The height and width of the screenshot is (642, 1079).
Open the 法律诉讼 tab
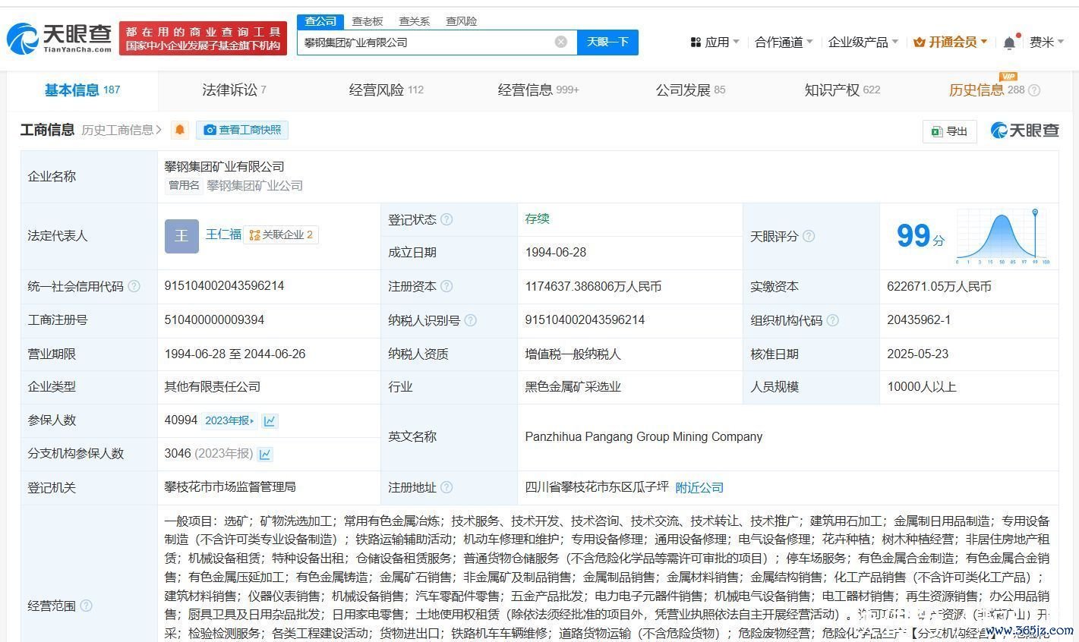click(x=234, y=90)
